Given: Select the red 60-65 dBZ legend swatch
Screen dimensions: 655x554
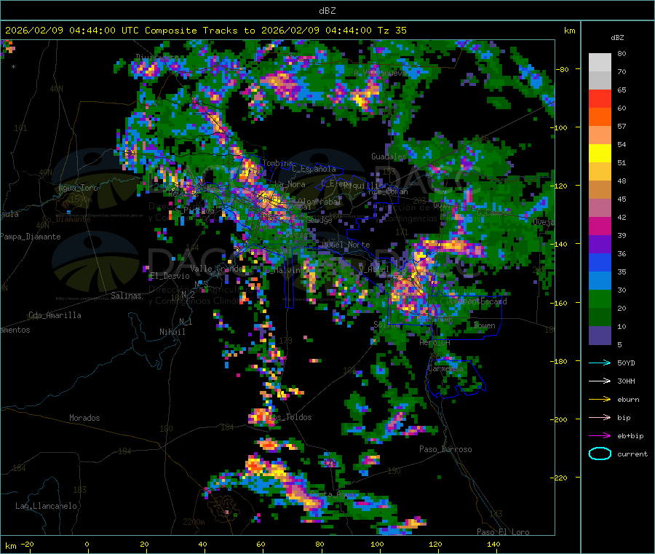Looking at the screenshot, I should click(x=600, y=99).
